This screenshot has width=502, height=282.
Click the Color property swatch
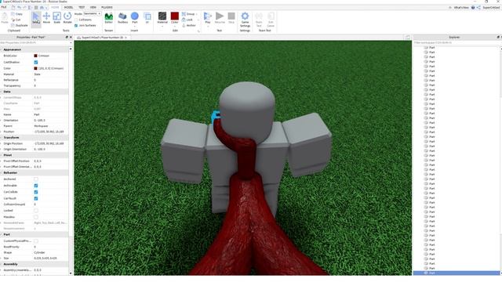click(35, 68)
